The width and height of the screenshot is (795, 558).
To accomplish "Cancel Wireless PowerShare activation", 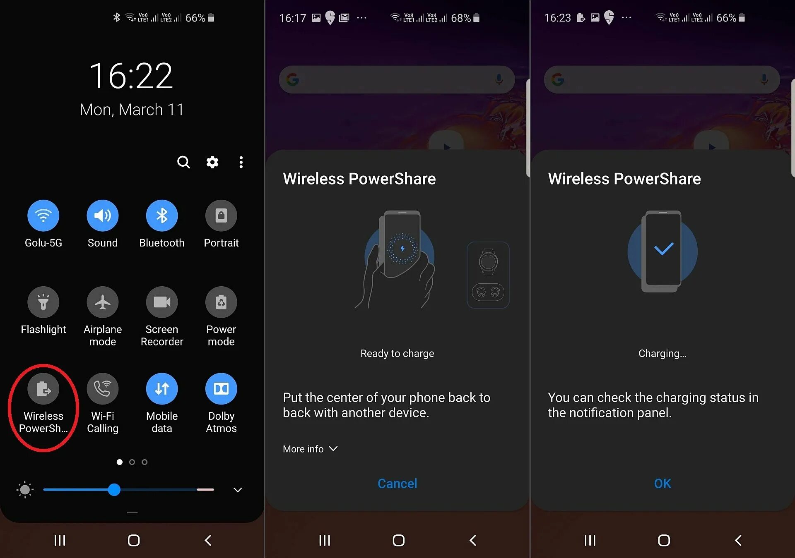I will point(397,483).
